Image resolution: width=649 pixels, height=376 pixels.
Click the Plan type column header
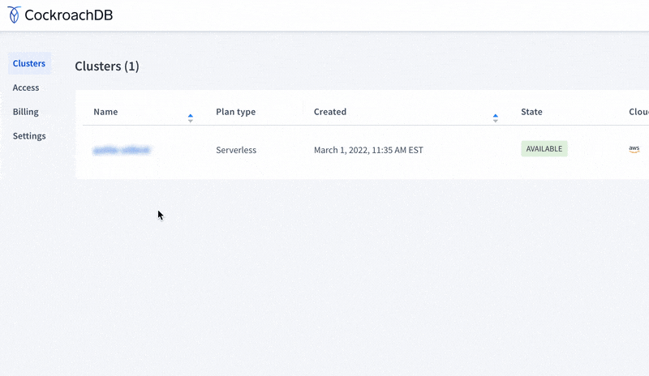pyautogui.click(x=235, y=112)
